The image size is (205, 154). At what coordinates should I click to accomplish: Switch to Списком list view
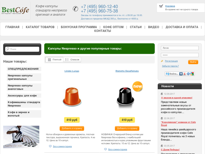coord(72,60)
